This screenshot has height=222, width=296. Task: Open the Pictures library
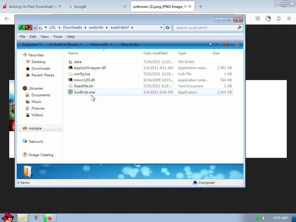pos(38,108)
